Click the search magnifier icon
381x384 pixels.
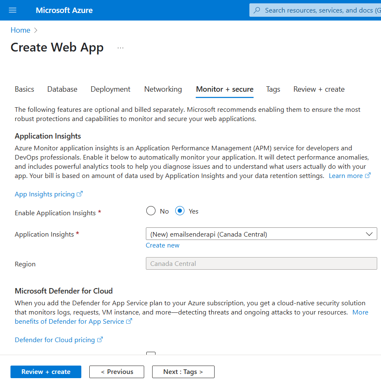click(257, 10)
